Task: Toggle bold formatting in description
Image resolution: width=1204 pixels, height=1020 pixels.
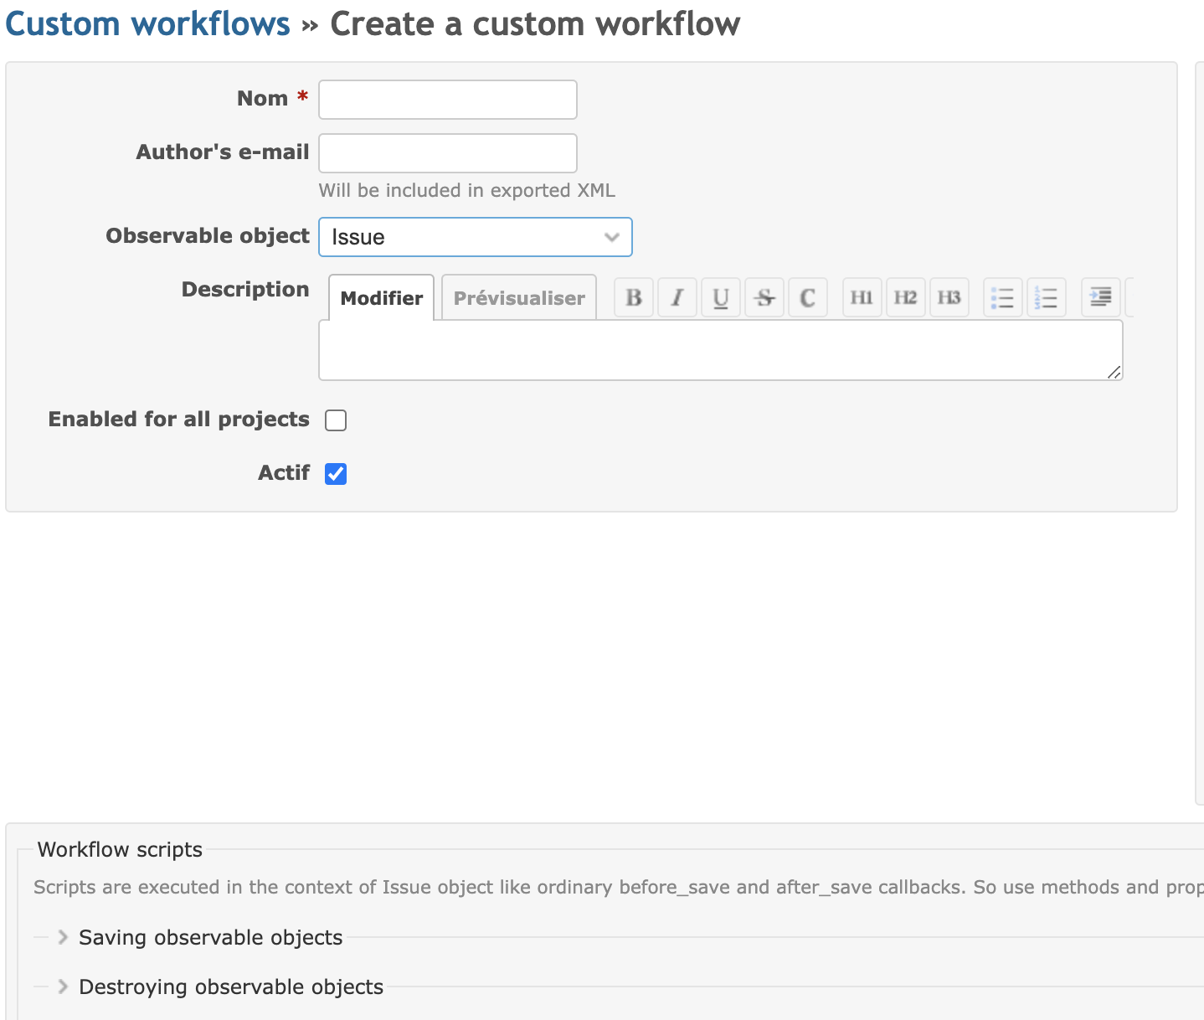Action: click(x=633, y=297)
